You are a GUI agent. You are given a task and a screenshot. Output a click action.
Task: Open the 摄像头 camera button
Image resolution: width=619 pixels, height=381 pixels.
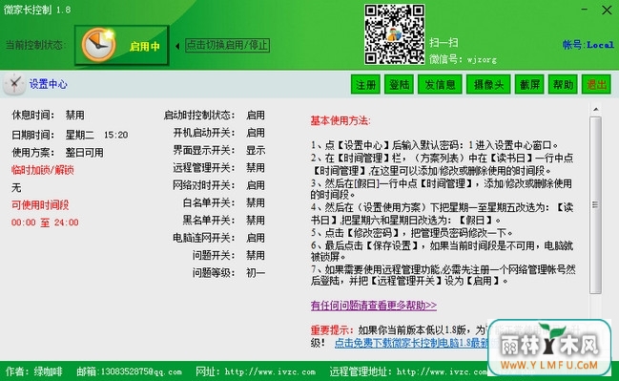(x=488, y=84)
